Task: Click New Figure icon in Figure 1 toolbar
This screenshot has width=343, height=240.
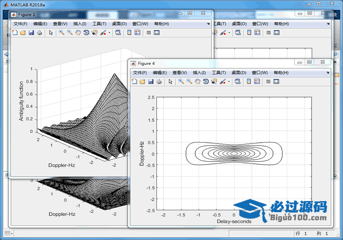Action: point(15,33)
